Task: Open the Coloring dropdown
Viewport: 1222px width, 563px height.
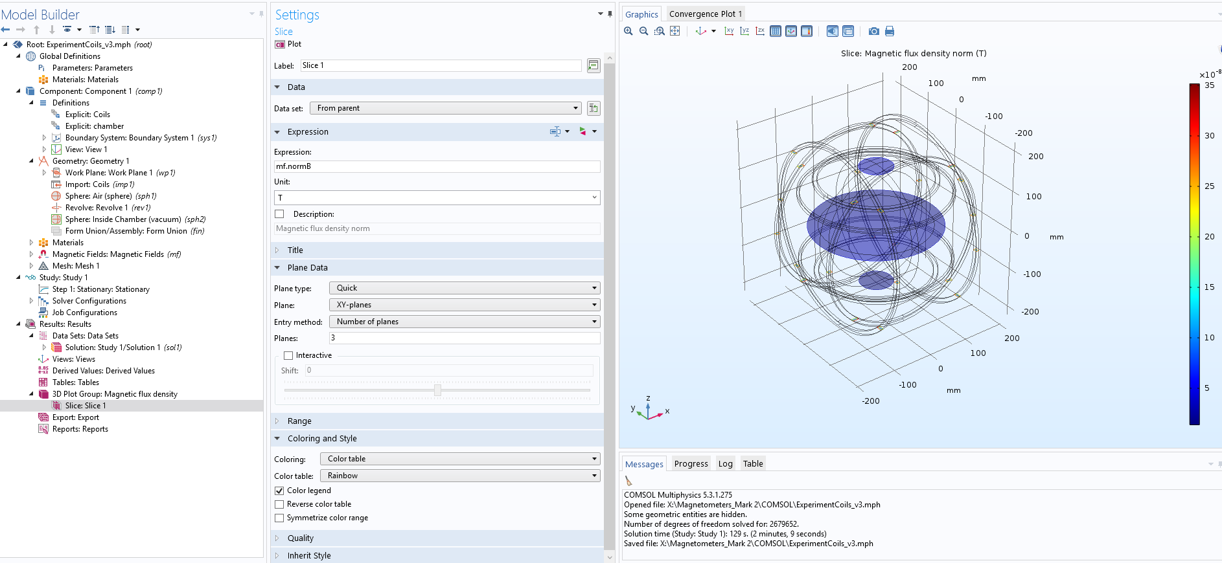Action: (460, 459)
